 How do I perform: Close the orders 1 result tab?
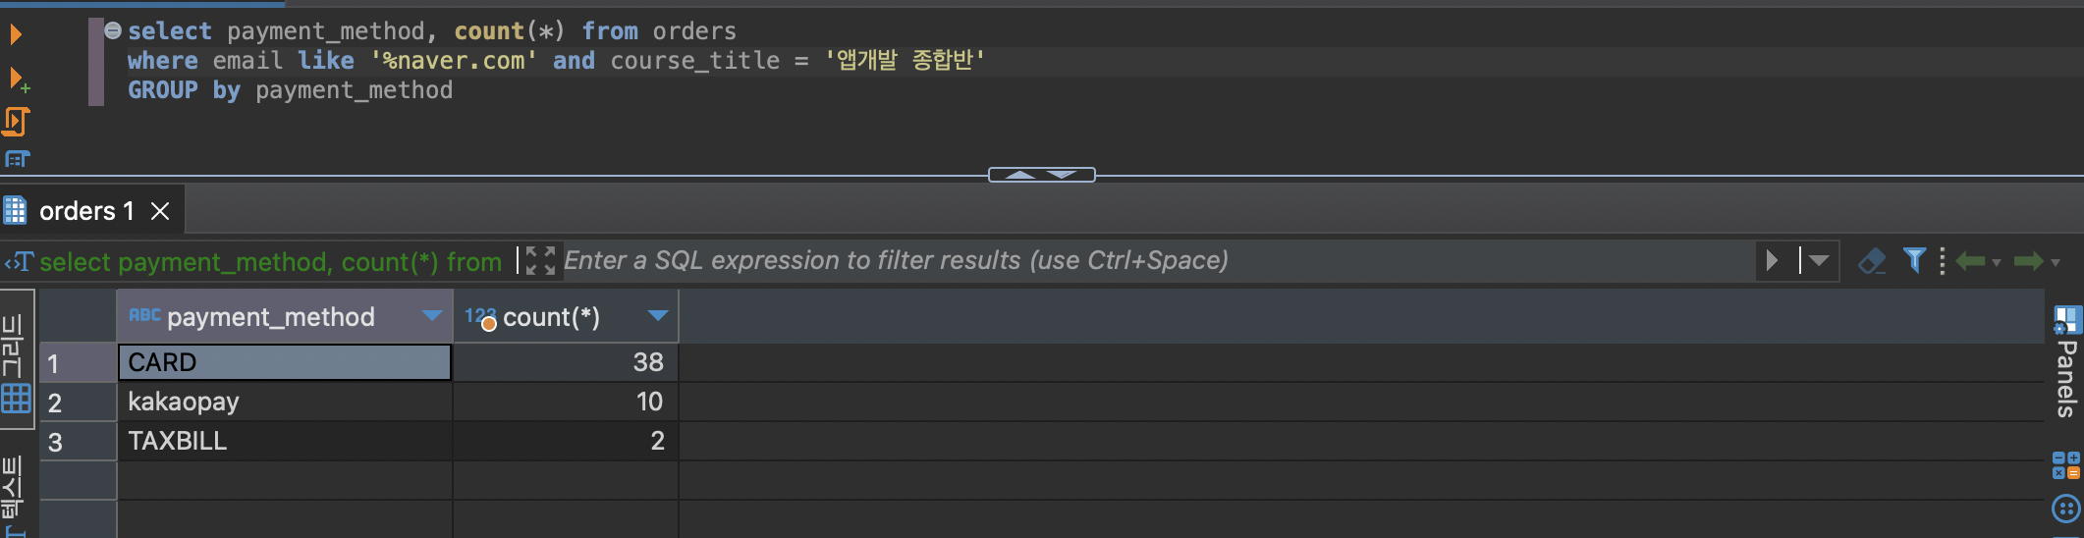(x=160, y=211)
